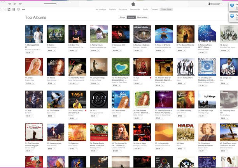Expand dropdown arrow beside 11:11 price
238x168 pixels.
[98, 116]
